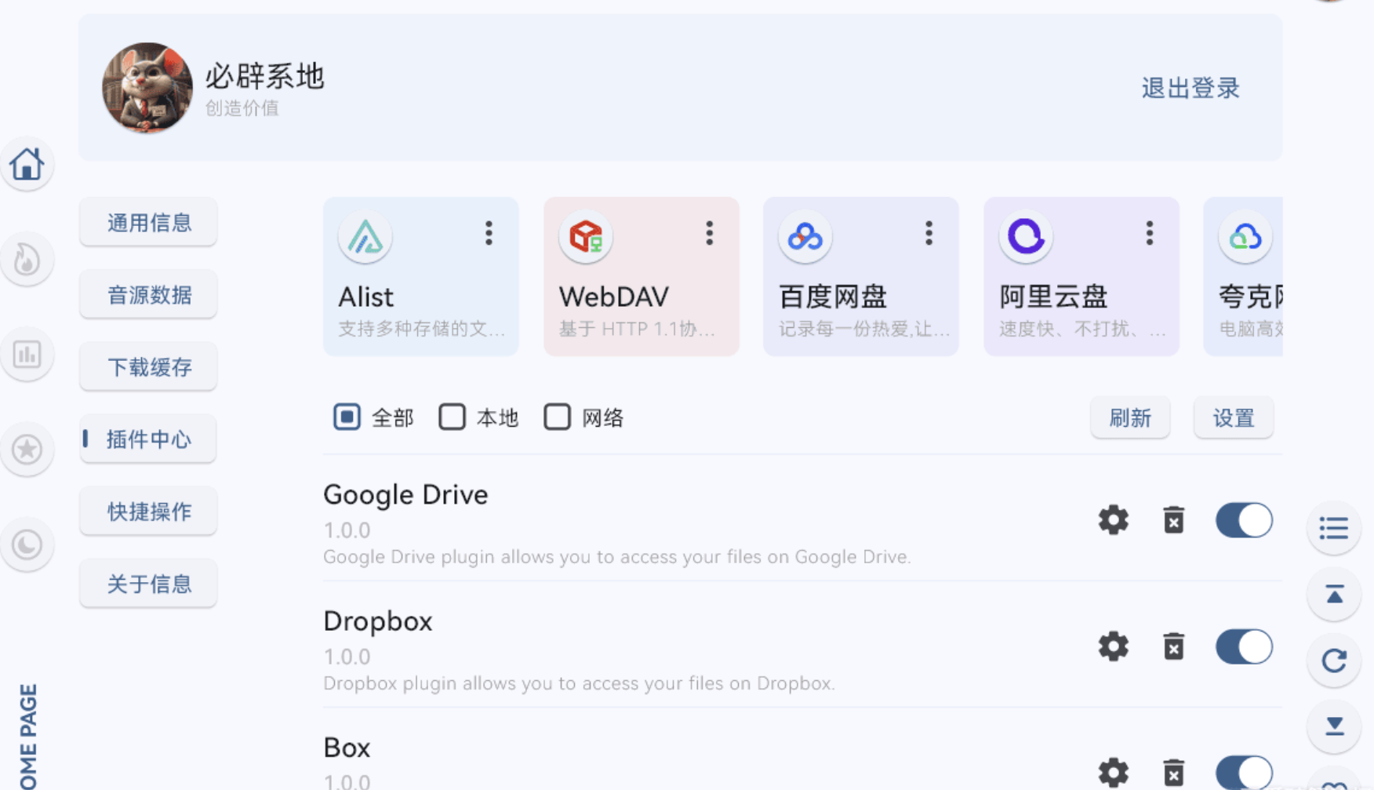1374x790 pixels.
Task: Select the 下载缓存 menu item
Action: point(149,367)
